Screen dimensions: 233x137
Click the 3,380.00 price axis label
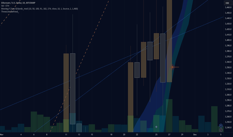228,51
